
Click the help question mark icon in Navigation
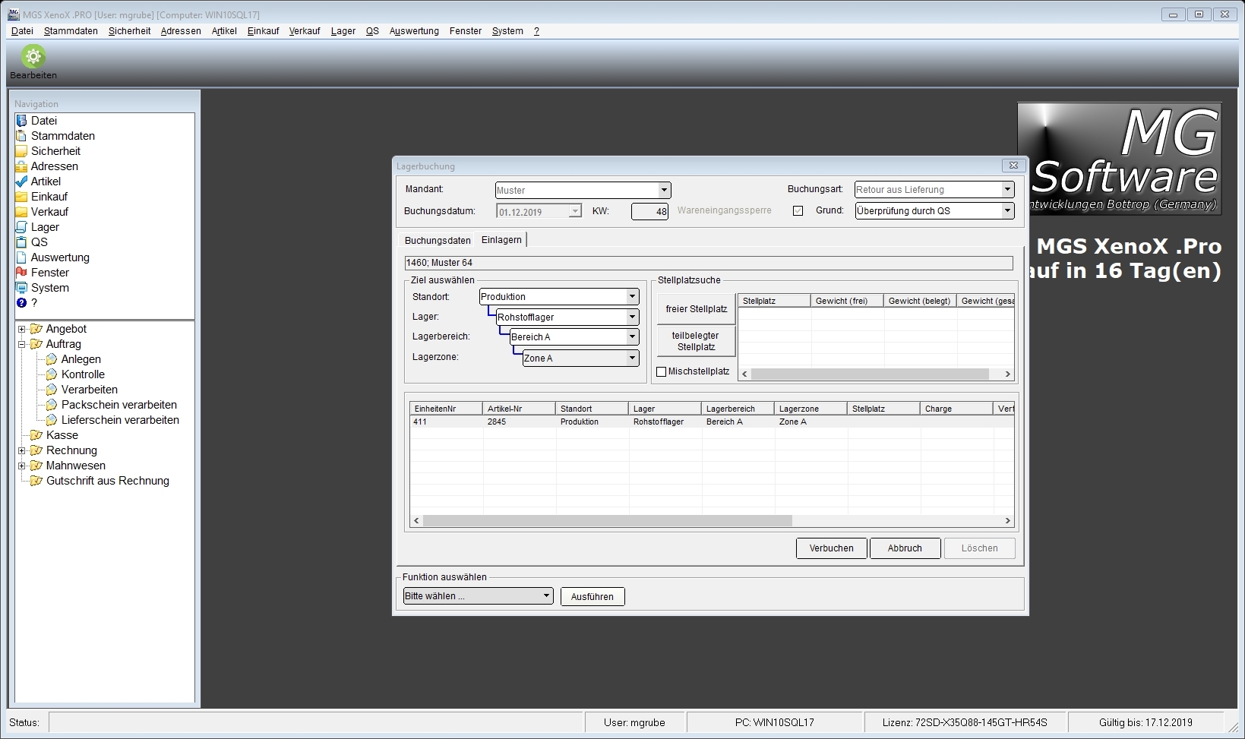pyautogui.click(x=21, y=303)
